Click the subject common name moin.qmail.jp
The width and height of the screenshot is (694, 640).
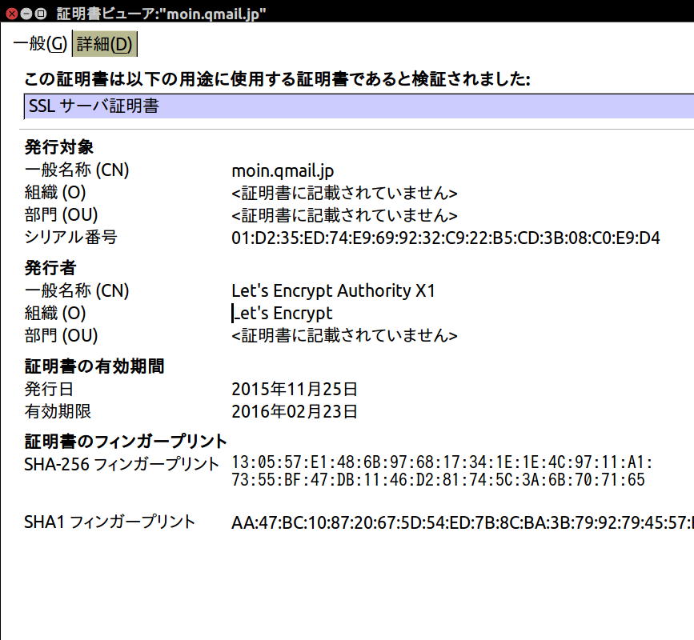coord(283,170)
